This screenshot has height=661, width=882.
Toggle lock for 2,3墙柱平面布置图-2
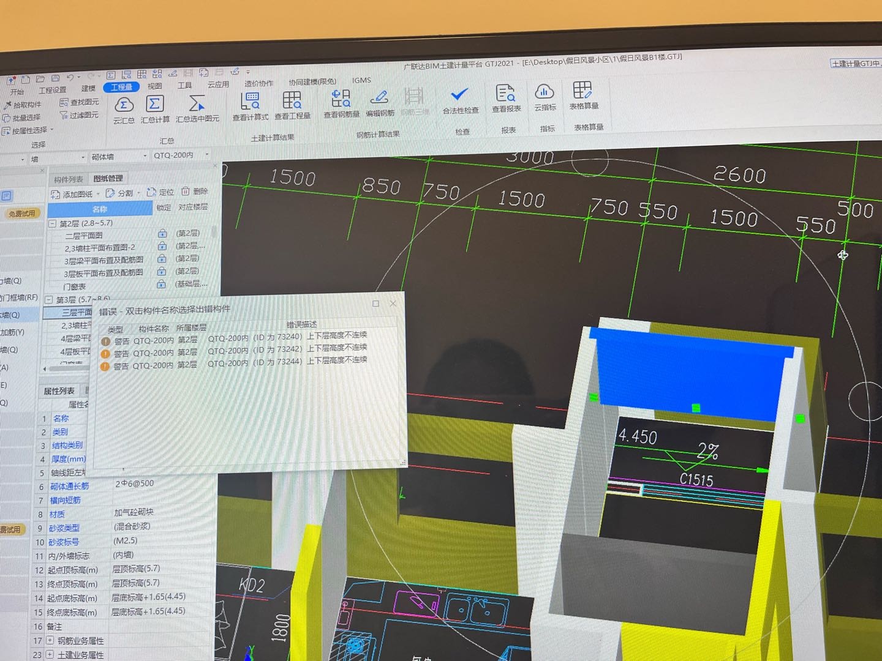[x=162, y=246]
